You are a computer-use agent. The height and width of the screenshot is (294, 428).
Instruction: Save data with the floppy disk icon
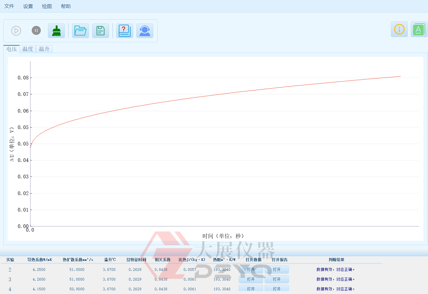click(x=101, y=31)
